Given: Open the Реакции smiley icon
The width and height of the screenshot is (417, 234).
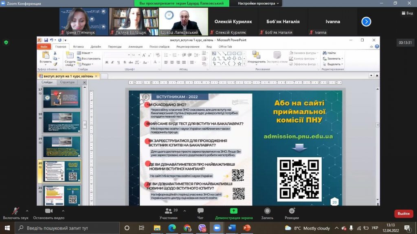Looking at the screenshot, I should pyautogui.click(x=292, y=211).
